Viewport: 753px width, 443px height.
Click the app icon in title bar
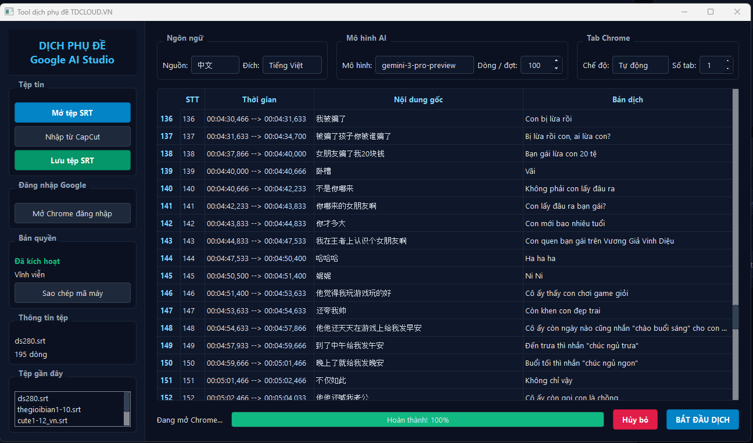point(9,12)
